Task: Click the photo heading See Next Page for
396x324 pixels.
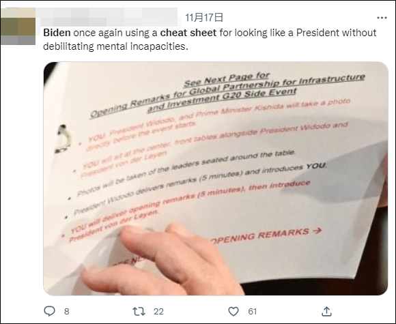Action: pyautogui.click(x=227, y=79)
